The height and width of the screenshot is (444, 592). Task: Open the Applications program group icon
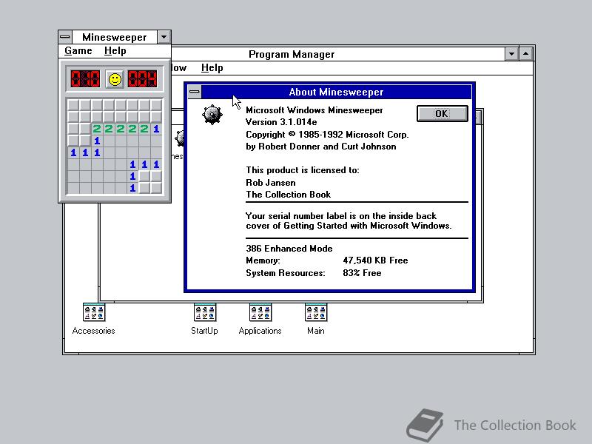[260, 312]
